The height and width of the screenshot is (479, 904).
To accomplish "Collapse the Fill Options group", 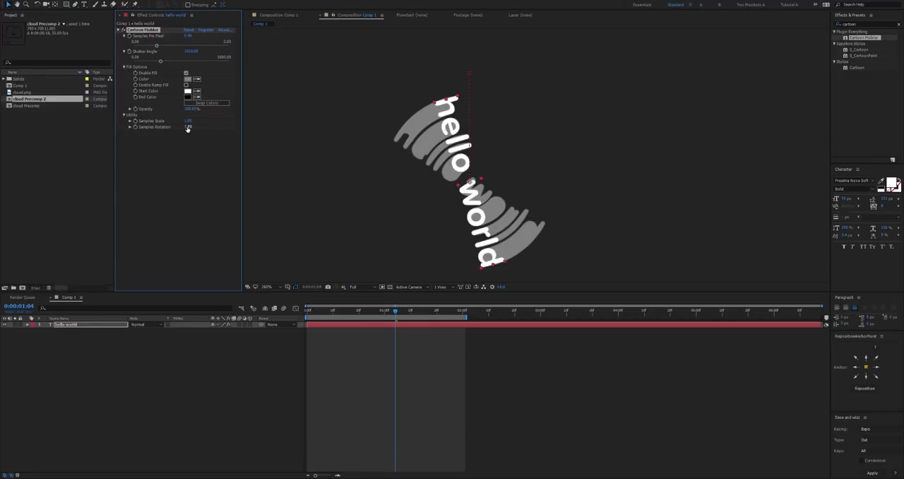I will [x=124, y=66].
